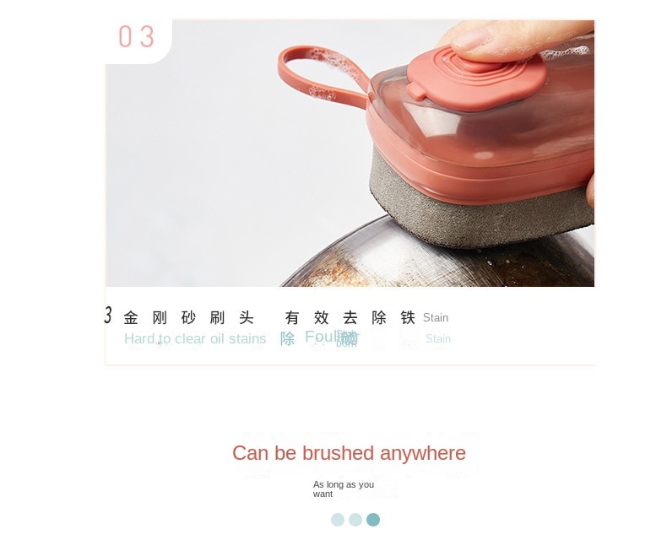The height and width of the screenshot is (540, 667).
Task: Click the teal '除' character
Action: (288, 339)
